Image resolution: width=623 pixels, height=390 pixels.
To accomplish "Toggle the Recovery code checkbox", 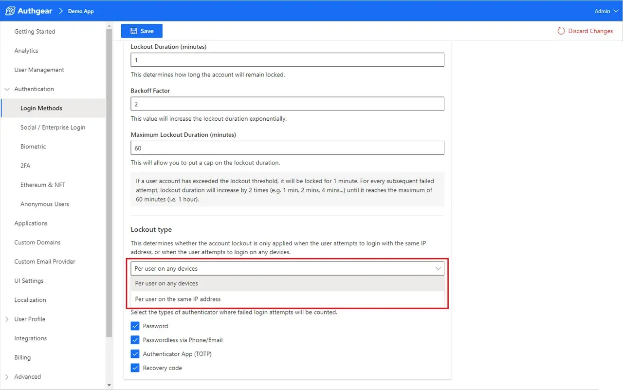I will (135, 368).
